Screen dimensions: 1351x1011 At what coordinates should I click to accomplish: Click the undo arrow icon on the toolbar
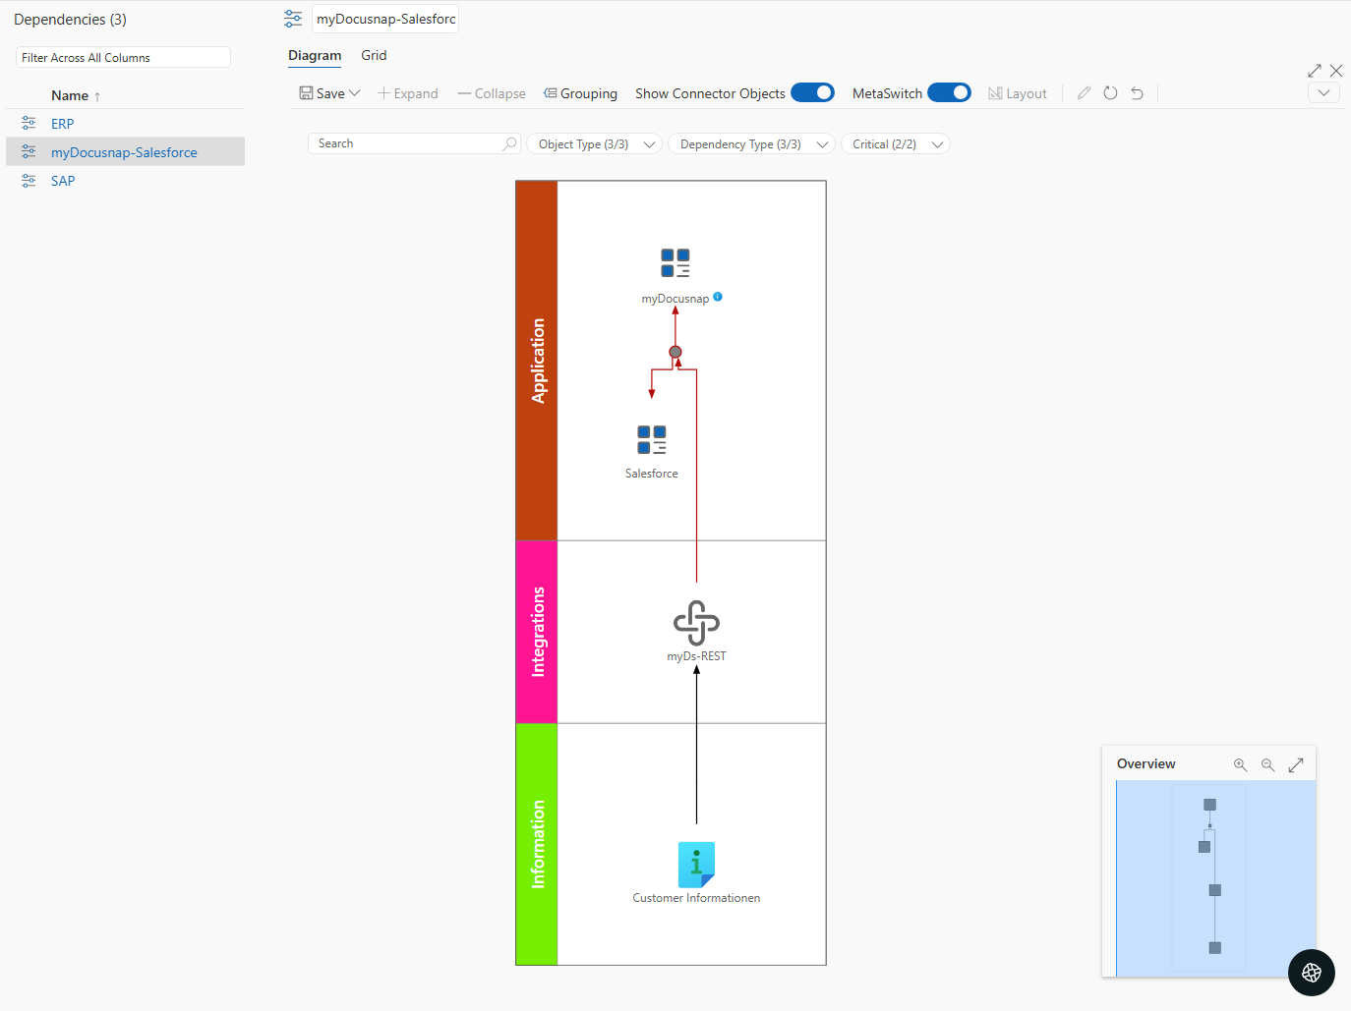1137,92
